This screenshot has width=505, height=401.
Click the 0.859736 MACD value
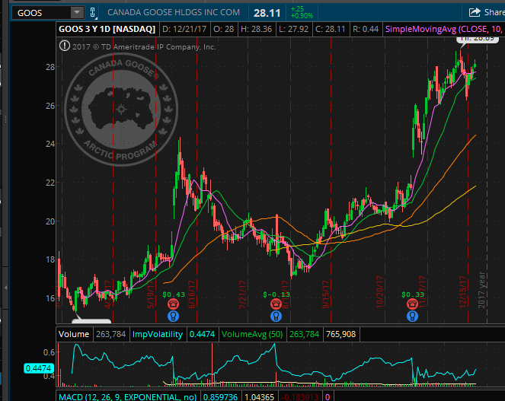(x=220, y=396)
